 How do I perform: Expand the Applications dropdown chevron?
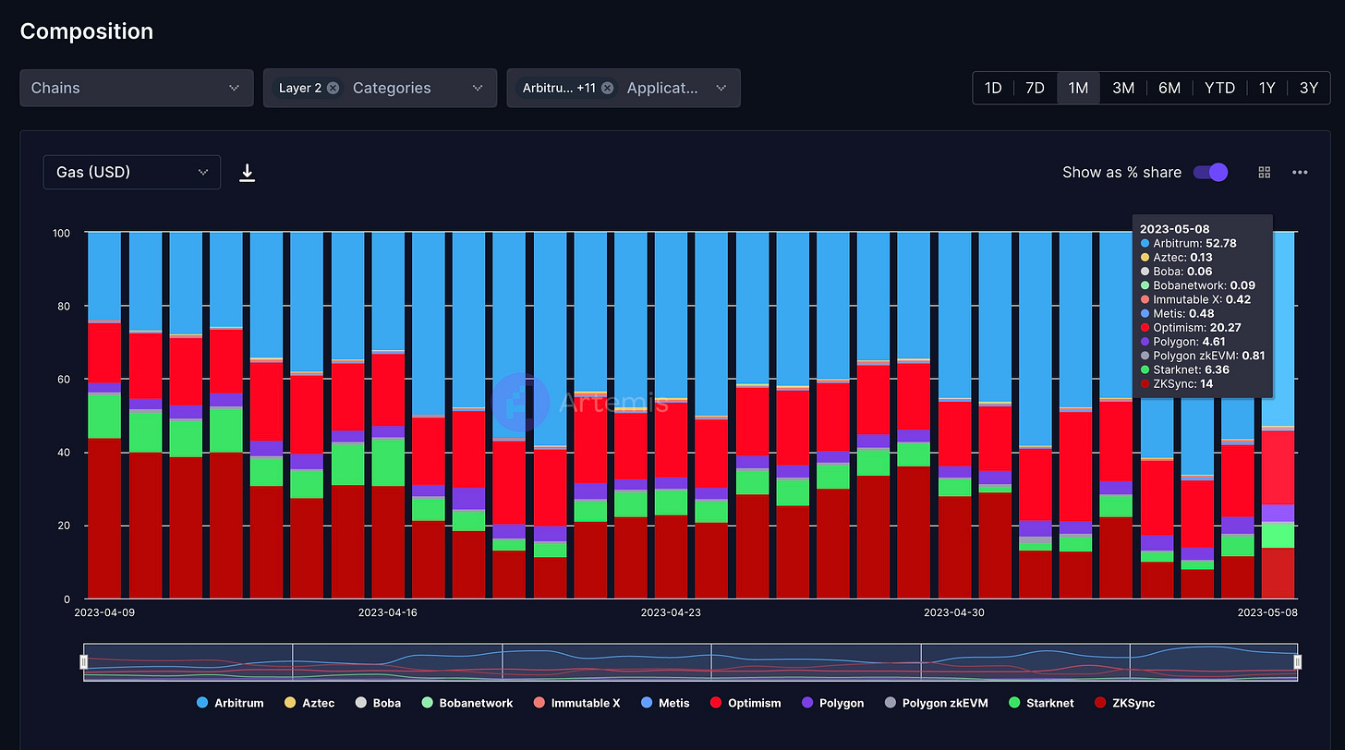click(x=721, y=88)
